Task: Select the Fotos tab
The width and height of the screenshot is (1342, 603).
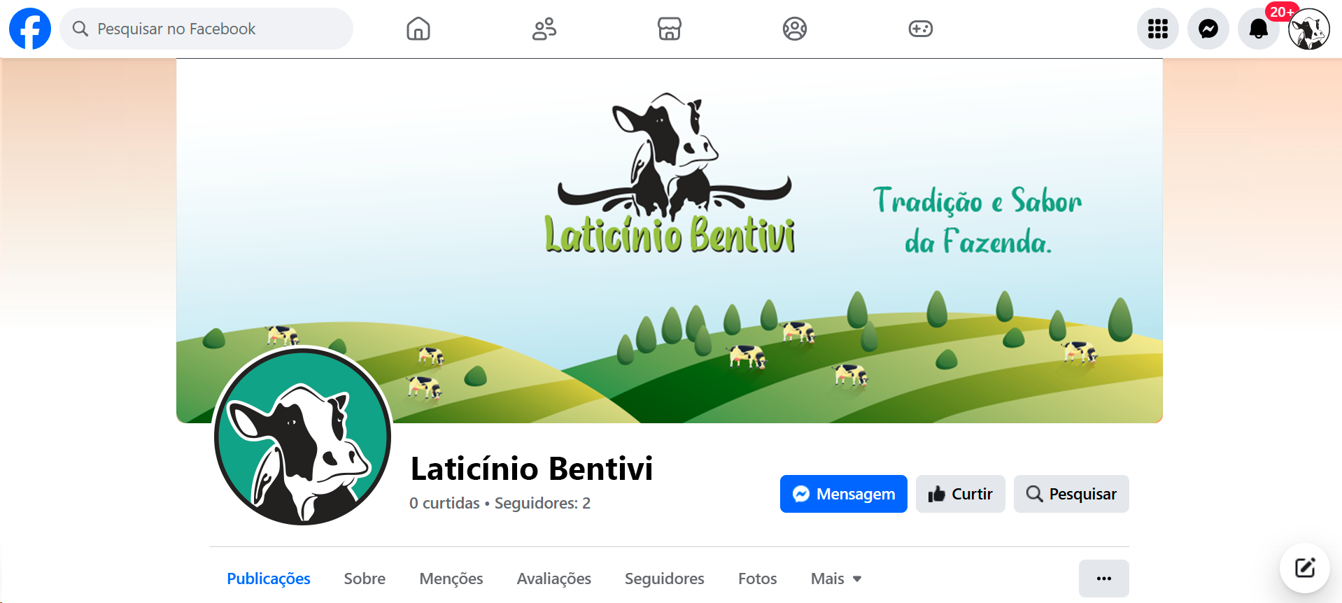Action: coord(758,579)
